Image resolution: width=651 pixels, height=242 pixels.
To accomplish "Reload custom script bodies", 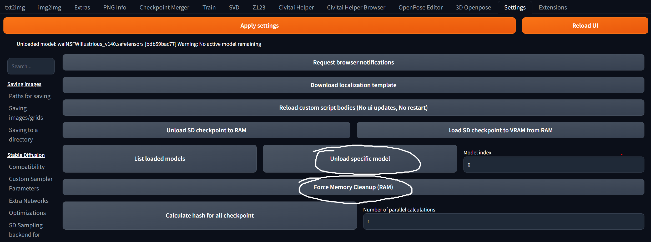I will tap(353, 108).
